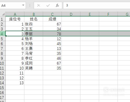Click the name cell 王五
The image size is (130, 102).
(34, 29)
